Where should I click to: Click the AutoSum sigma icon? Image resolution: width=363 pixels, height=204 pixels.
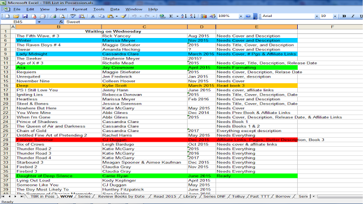click(171, 16)
